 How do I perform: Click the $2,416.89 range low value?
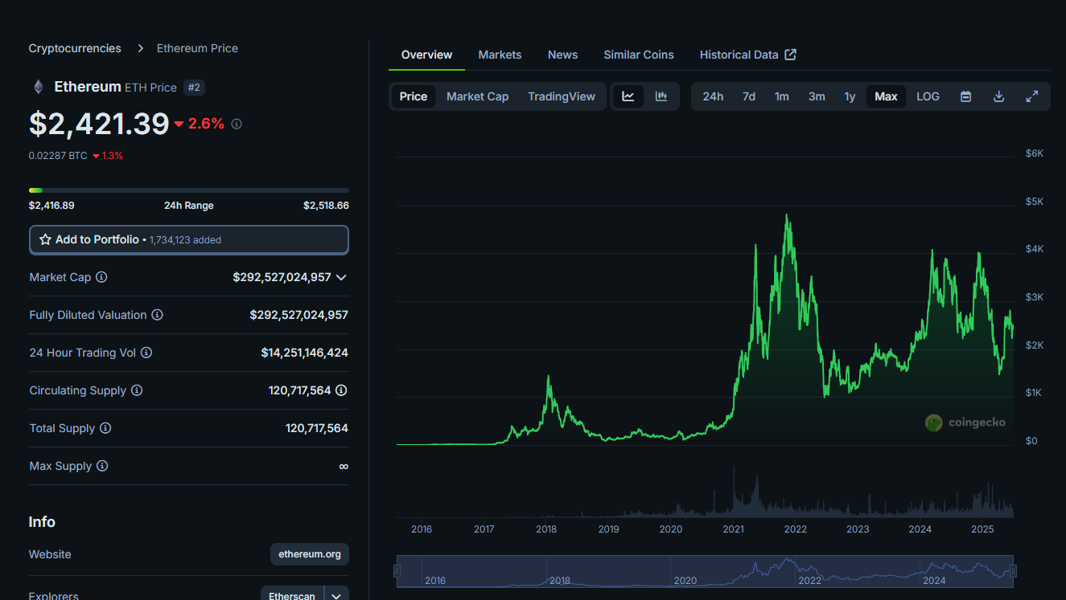pos(51,206)
